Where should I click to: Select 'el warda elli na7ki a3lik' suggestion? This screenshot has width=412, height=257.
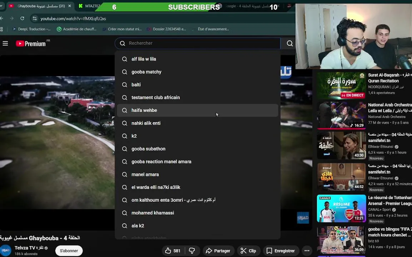[198, 187]
